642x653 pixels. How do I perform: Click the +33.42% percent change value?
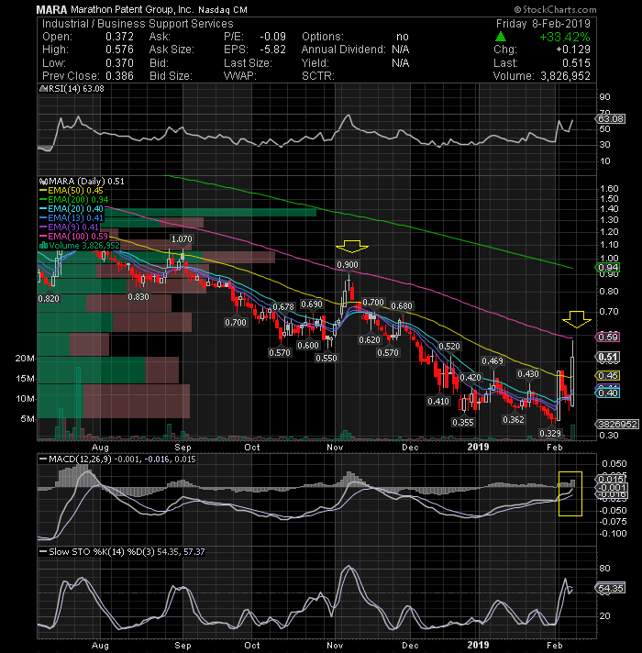[565, 37]
